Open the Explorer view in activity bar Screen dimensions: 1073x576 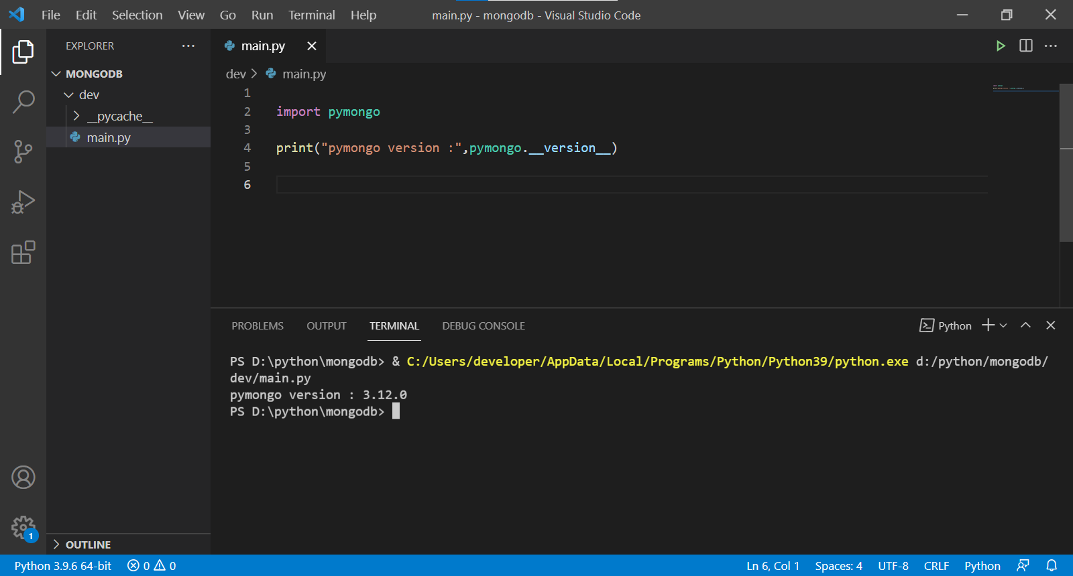click(23, 52)
